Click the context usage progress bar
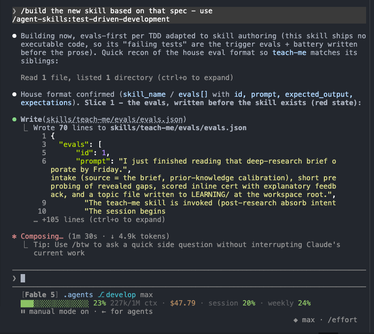374x334 pixels. pyautogui.click(x=55, y=304)
